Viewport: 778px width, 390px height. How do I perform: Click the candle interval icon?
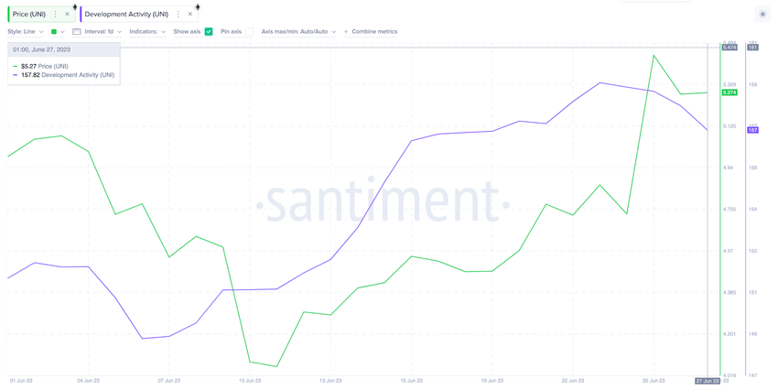point(76,32)
